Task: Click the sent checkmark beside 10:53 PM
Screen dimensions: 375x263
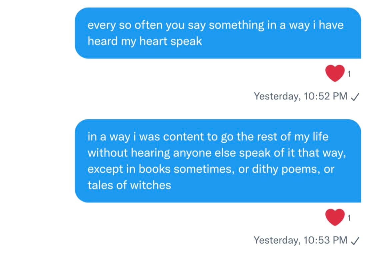Action: pyautogui.click(x=355, y=240)
